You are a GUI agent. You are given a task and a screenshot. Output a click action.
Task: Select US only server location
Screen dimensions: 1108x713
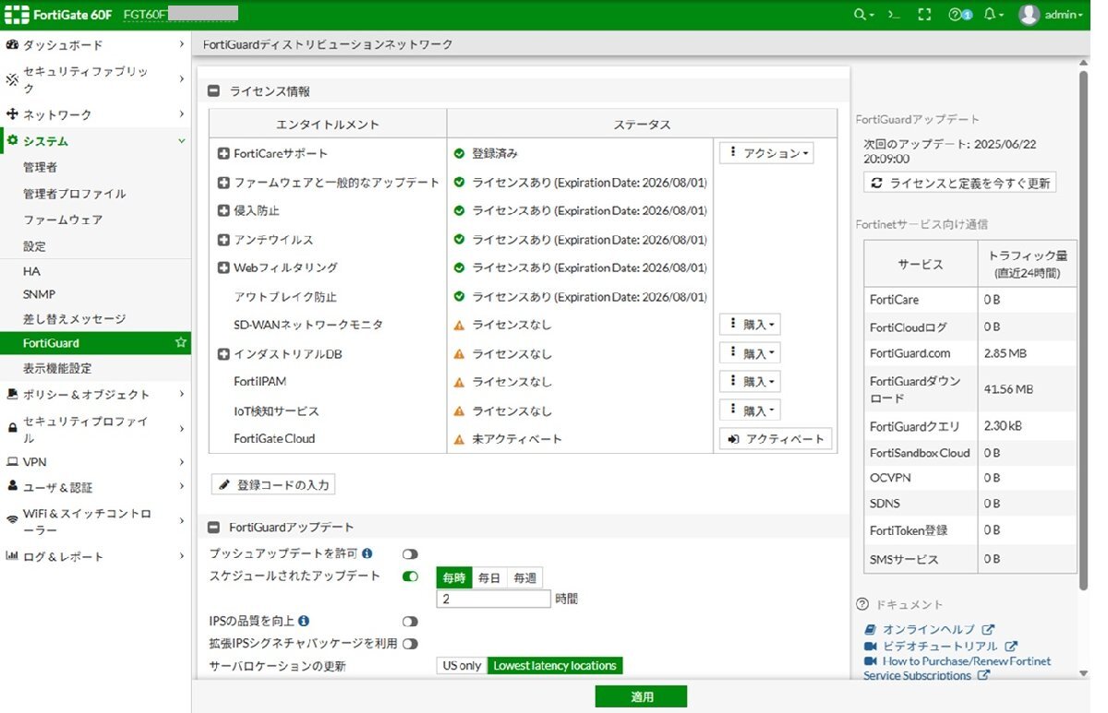(x=462, y=665)
